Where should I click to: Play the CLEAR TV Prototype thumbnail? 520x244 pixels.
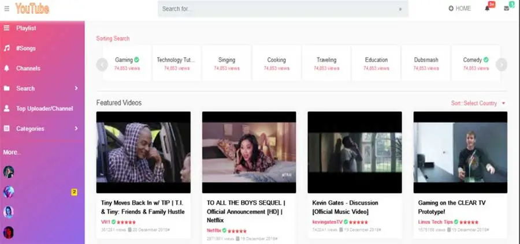(460, 152)
